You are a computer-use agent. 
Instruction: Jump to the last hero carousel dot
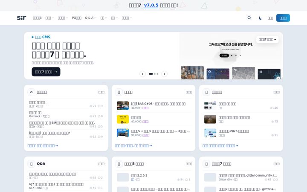coord(157,74)
